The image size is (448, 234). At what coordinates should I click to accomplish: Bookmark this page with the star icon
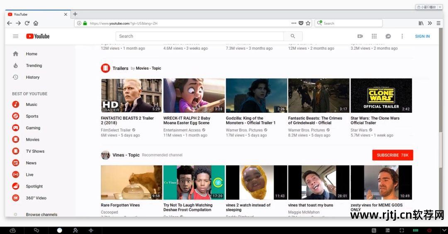point(308,23)
